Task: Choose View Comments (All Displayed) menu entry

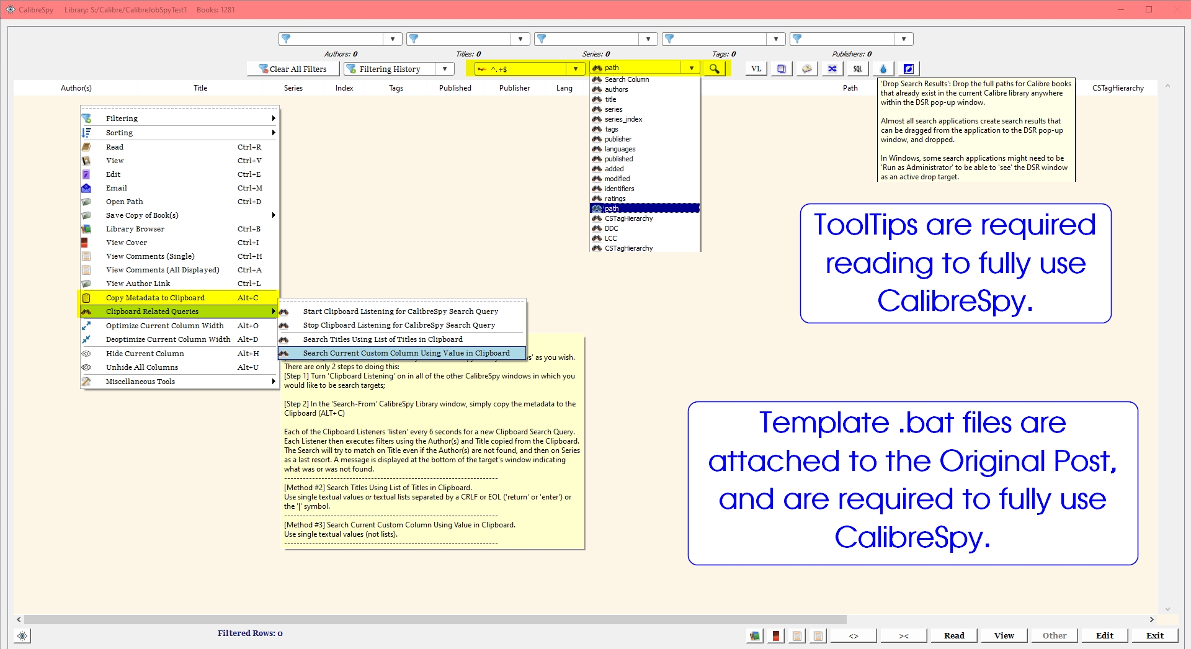Action: pos(179,270)
